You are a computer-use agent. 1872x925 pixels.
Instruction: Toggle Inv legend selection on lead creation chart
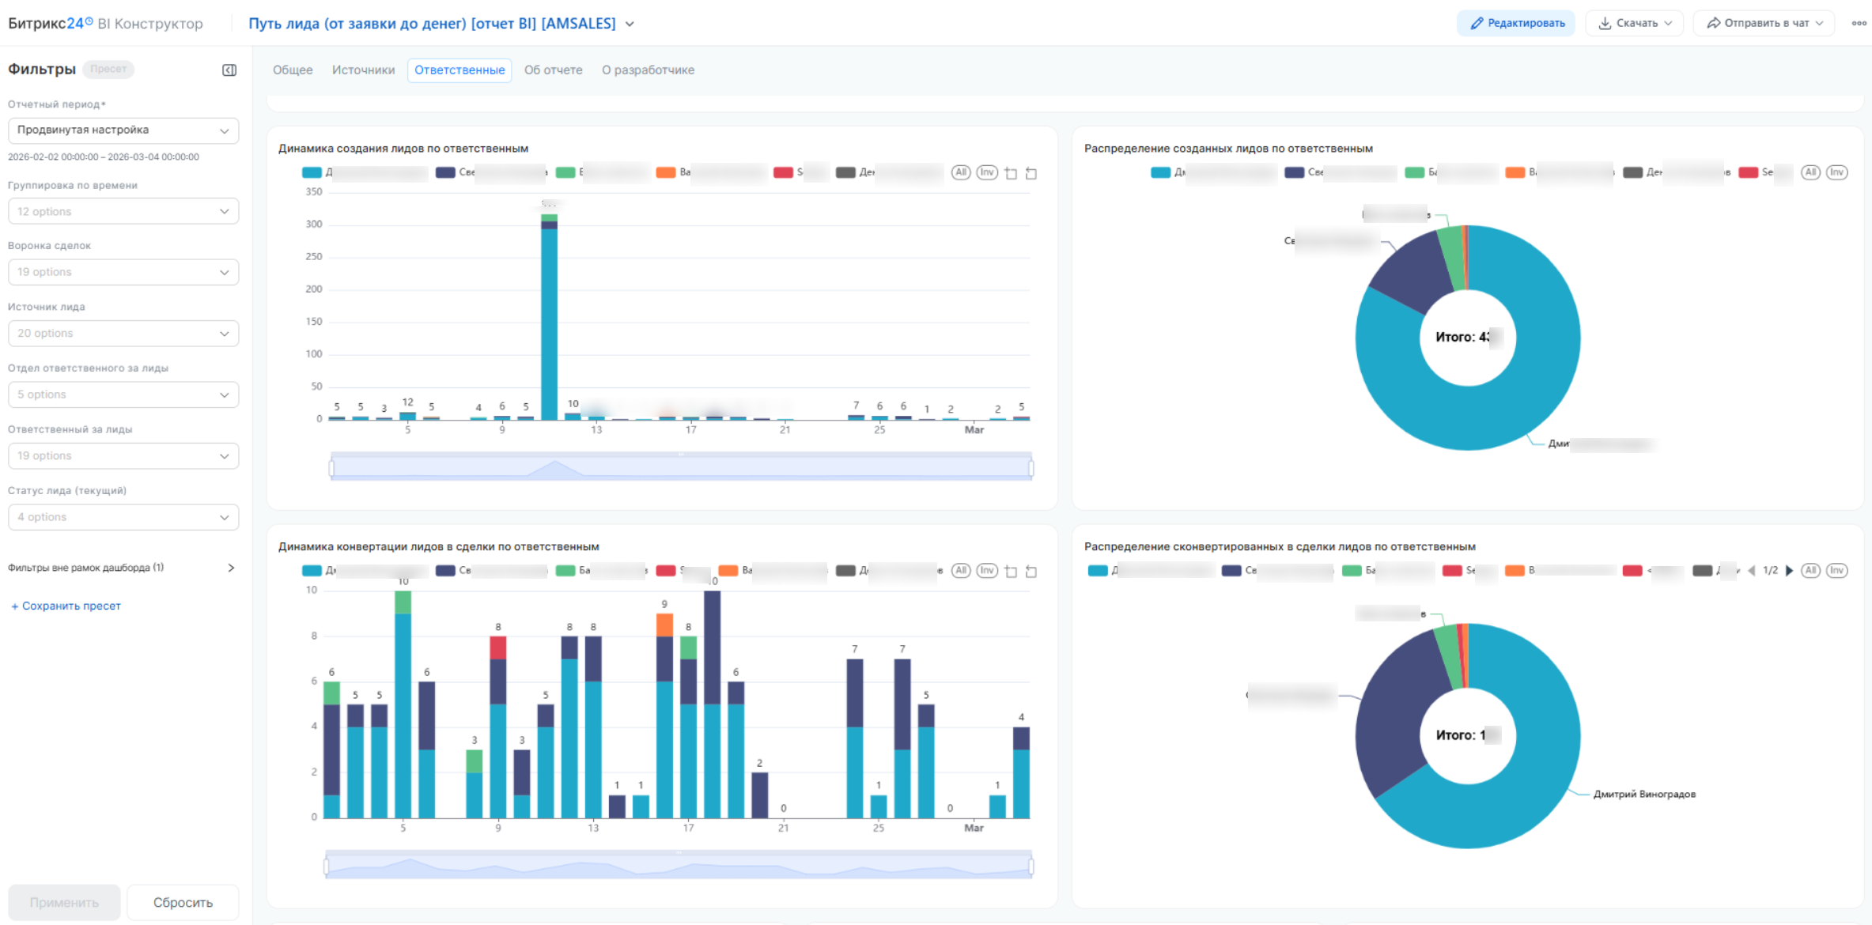pos(987,172)
